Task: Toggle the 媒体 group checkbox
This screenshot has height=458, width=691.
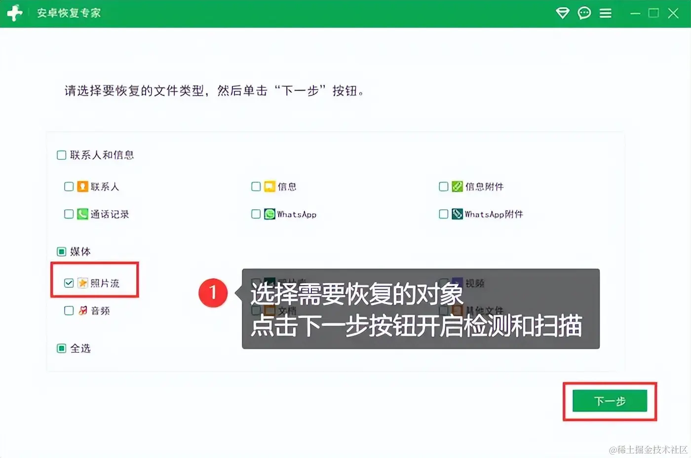Action: 61,252
